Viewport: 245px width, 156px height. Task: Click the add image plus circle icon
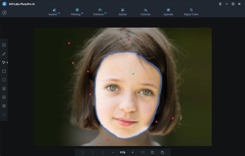(4, 13)
